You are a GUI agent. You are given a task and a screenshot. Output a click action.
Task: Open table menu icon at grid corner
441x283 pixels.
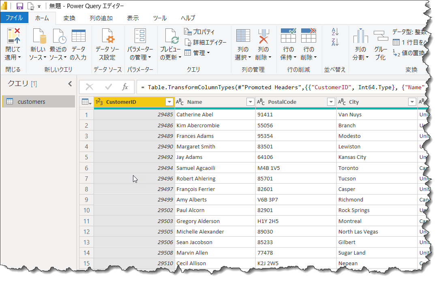click(x=86, y=102)
